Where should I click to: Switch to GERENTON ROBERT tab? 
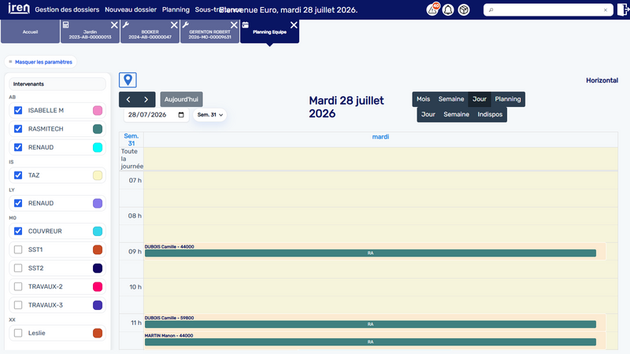click(x=209, y=31)
